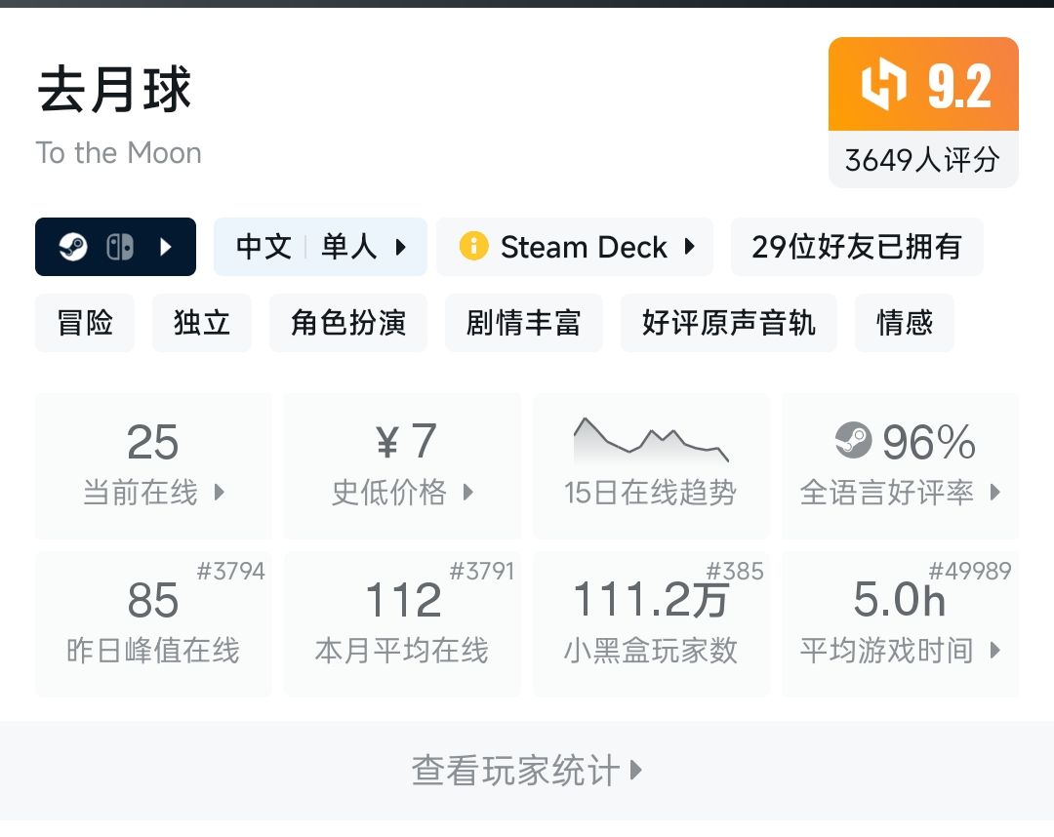
Task: Open 查看玩家统计 player statistics link
Action: pyautogui.click(x=527, y=771)
